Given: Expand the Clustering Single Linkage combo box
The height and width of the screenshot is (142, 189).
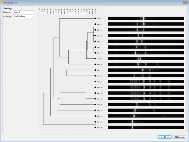Looking at the screenshot, I should (23, 16).
